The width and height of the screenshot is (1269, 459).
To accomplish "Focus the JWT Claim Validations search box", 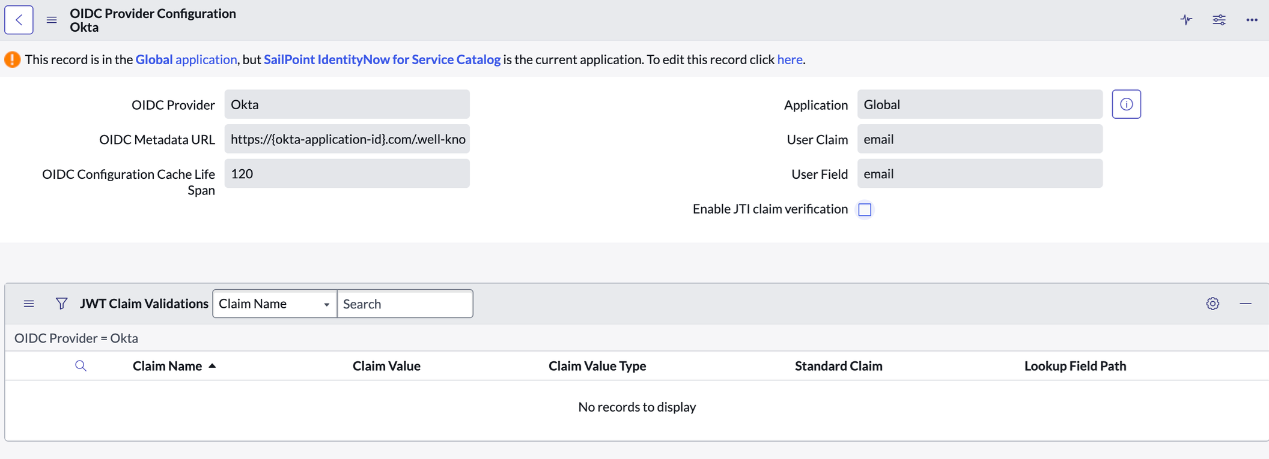I will click(405, 304).
